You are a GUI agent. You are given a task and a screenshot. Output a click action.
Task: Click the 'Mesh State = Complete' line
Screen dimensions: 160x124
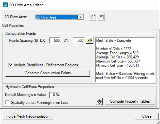[114, 40]
